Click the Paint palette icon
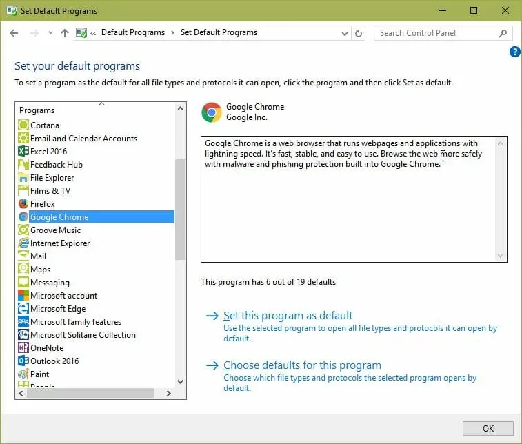The width and height of the screenshot is (522, 444). click(23, 374)
